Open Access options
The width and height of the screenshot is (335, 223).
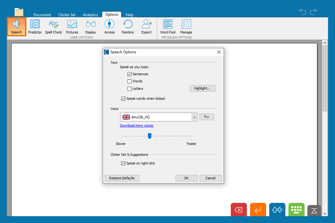point(109,27)
